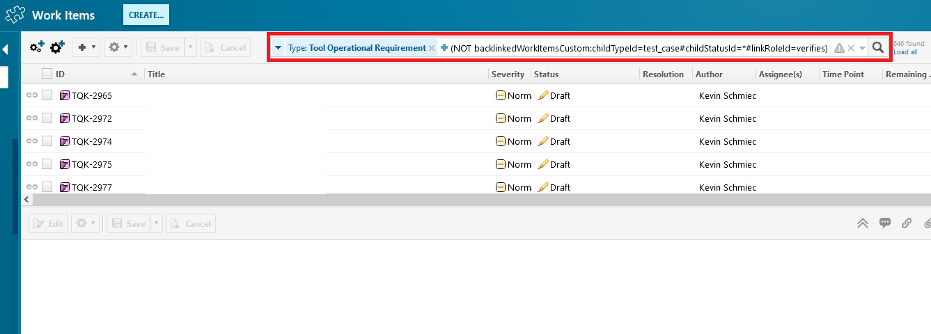Screen dimensions: 931x334
Task: Sort by the Status column header
Action: pyautogui.click(x=546, y=74)
